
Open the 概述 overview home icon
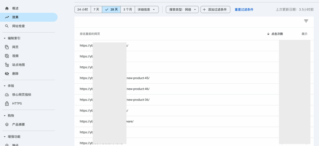(x=7, y=8)
